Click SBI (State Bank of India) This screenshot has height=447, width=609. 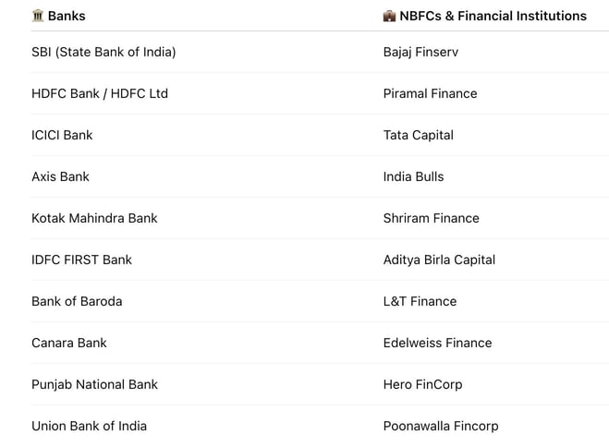coord(104,52)
